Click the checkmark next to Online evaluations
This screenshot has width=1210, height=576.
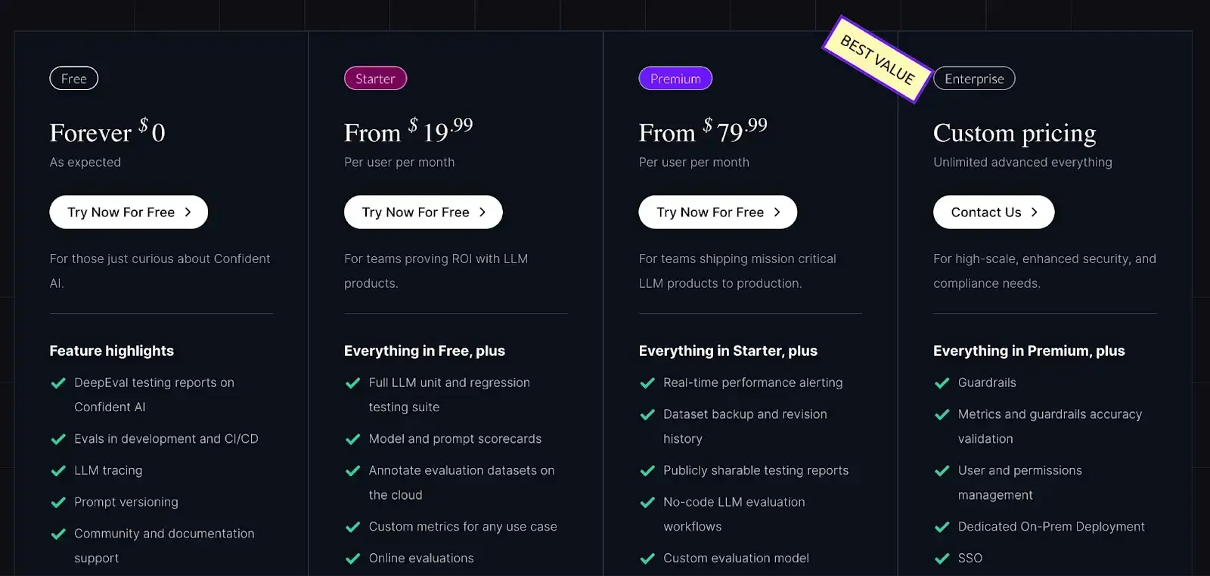click(352, 559)
